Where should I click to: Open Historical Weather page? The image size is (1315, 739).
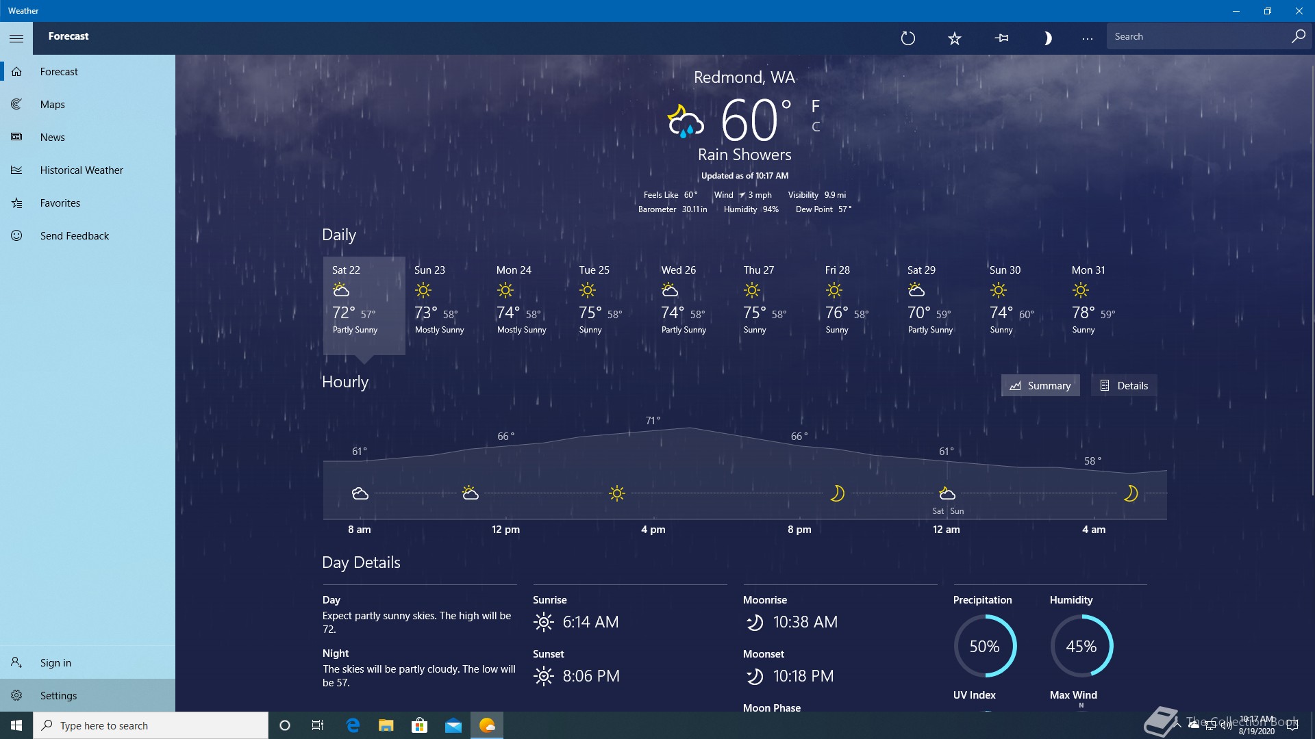point(88,170)
